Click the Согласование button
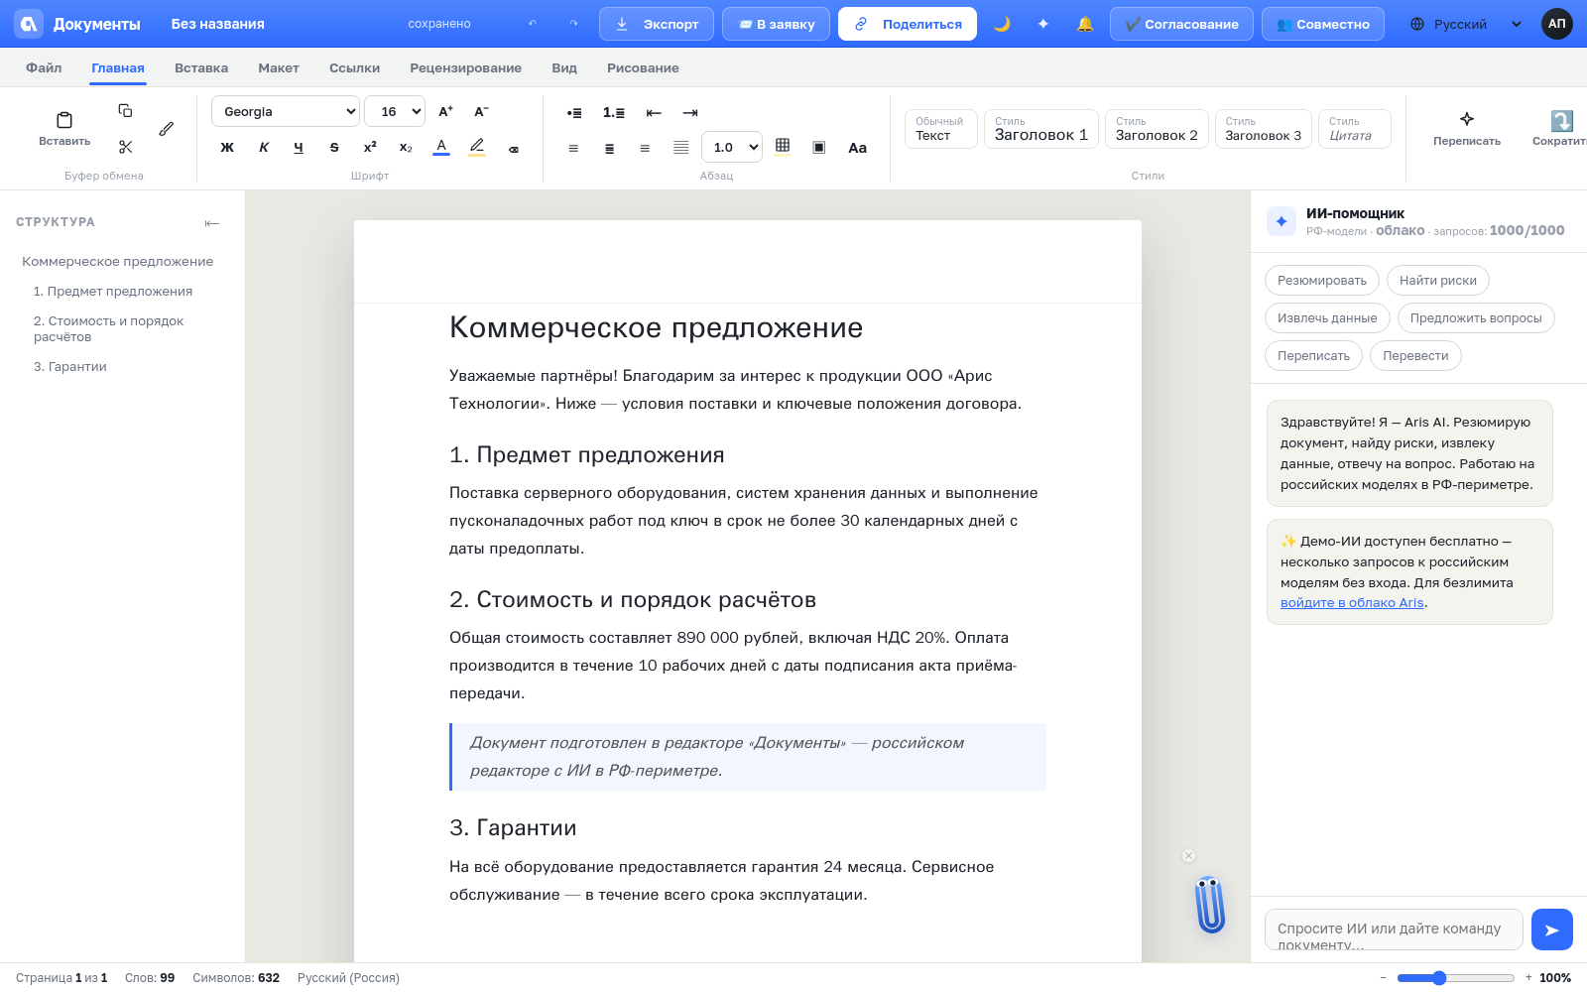The width and height of the screenshot is (1587, 992). click(x=1181, y=24)
